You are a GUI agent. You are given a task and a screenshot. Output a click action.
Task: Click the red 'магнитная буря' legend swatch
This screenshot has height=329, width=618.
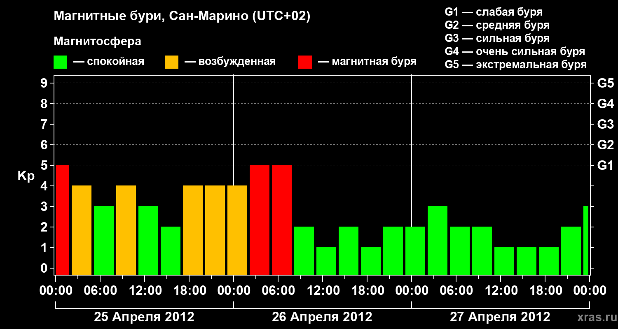point(305,62)
